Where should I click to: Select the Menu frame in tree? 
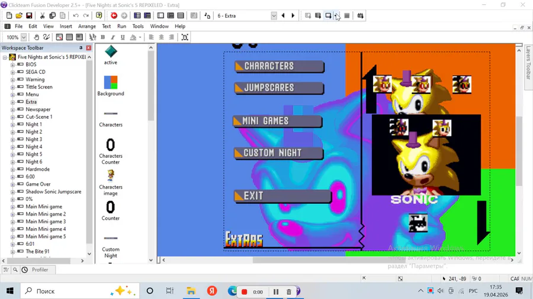coord(32,95)
